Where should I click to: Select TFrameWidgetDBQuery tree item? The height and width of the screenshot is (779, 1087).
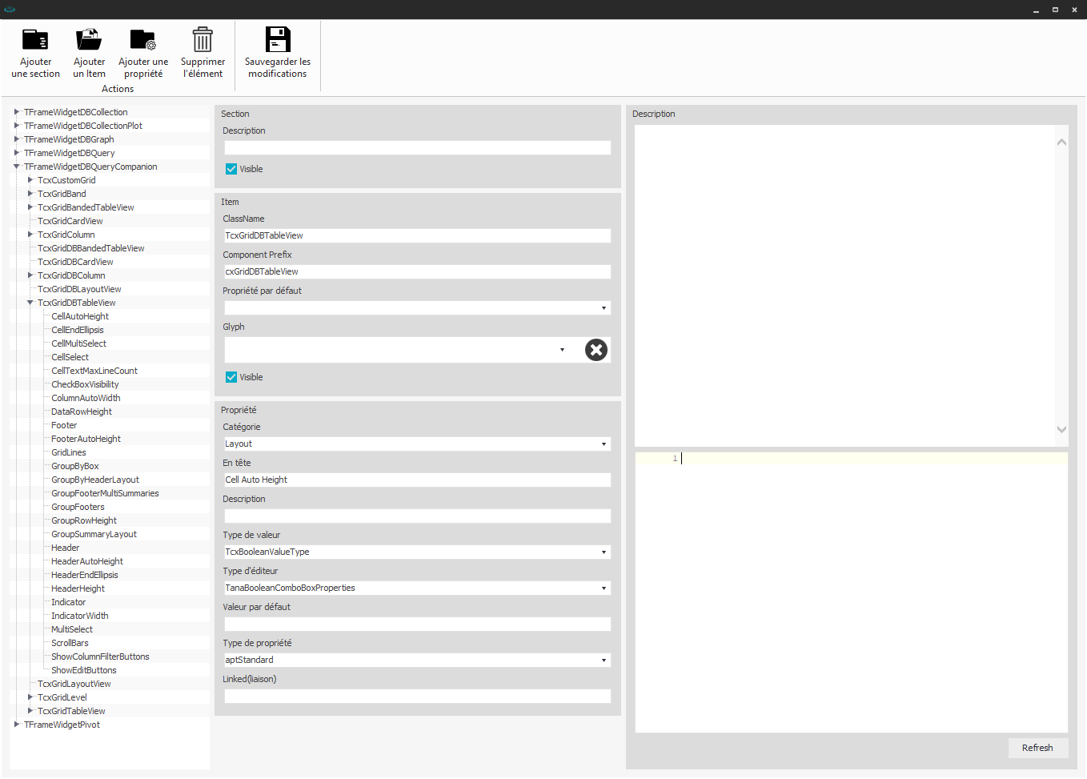click(70, 153)
